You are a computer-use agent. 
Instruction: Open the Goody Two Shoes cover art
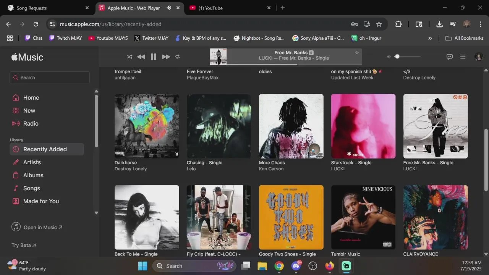[291, 217]
